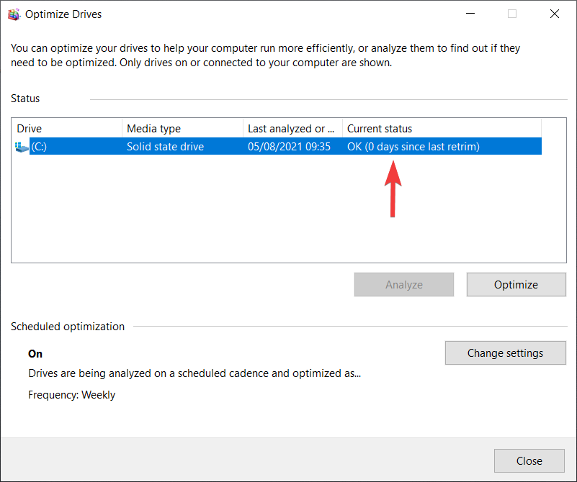Image resolution: width=577 pixels, height=482 pixels.
Task: Sort the list by the Drive column header
Action: click(x=67, y=129)
